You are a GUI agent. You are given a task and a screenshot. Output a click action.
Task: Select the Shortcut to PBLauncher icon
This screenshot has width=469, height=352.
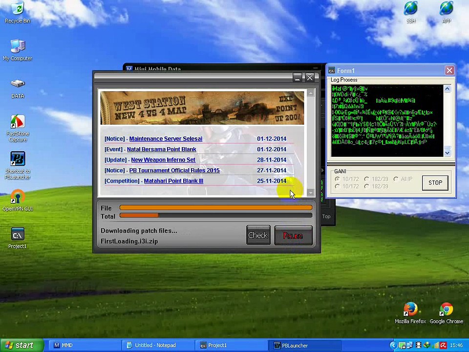18,166
